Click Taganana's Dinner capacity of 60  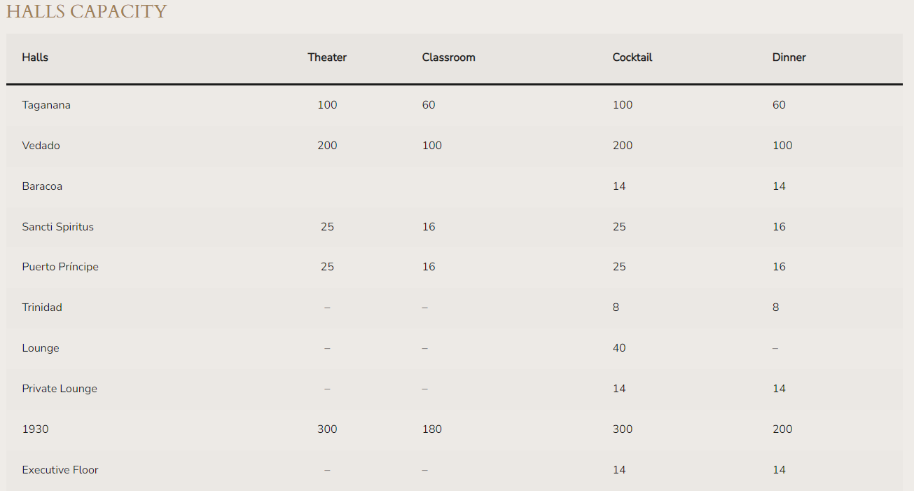pos(779,105)
